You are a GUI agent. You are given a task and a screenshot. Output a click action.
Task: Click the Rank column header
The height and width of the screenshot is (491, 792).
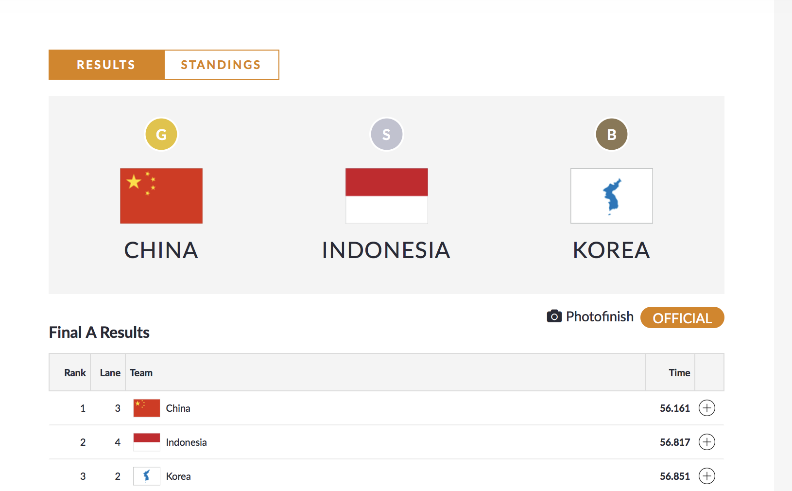[75, 373]
